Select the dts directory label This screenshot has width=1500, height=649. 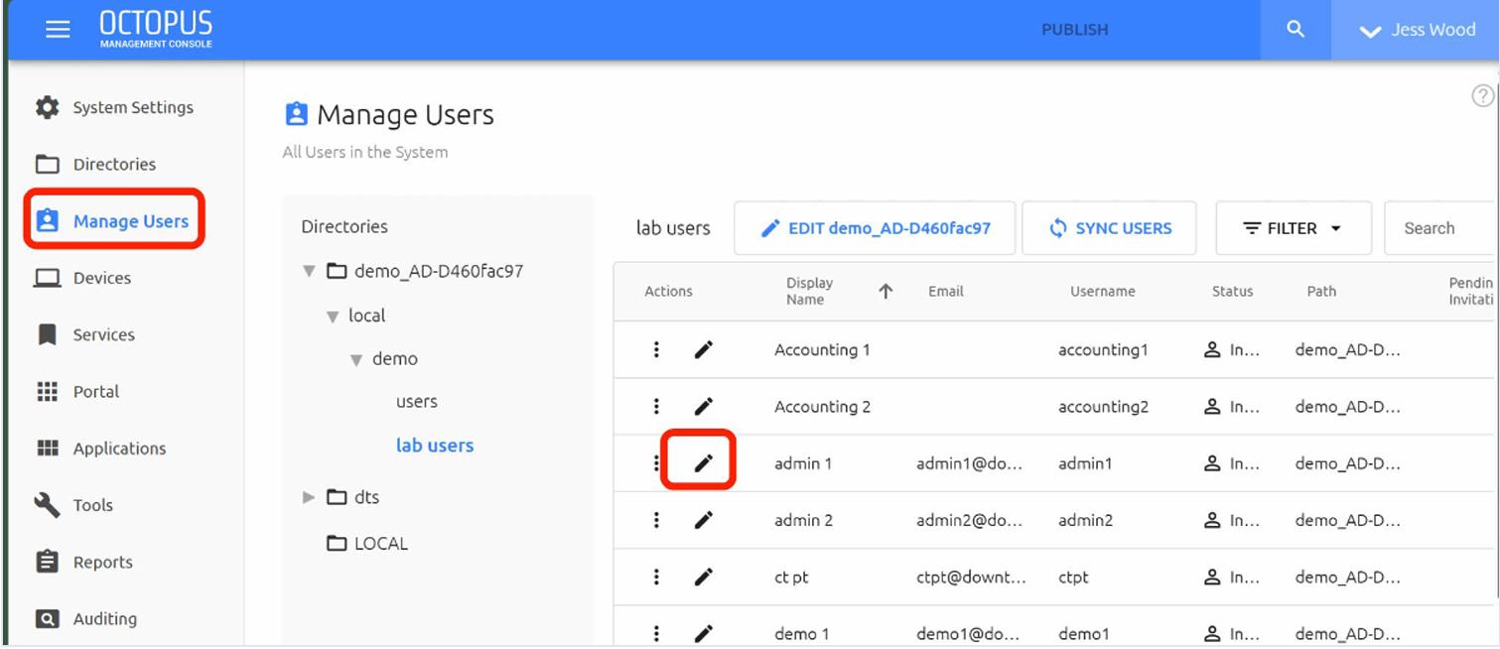(367, 497)
